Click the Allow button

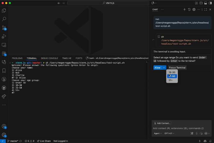click(x=158, y=68)
